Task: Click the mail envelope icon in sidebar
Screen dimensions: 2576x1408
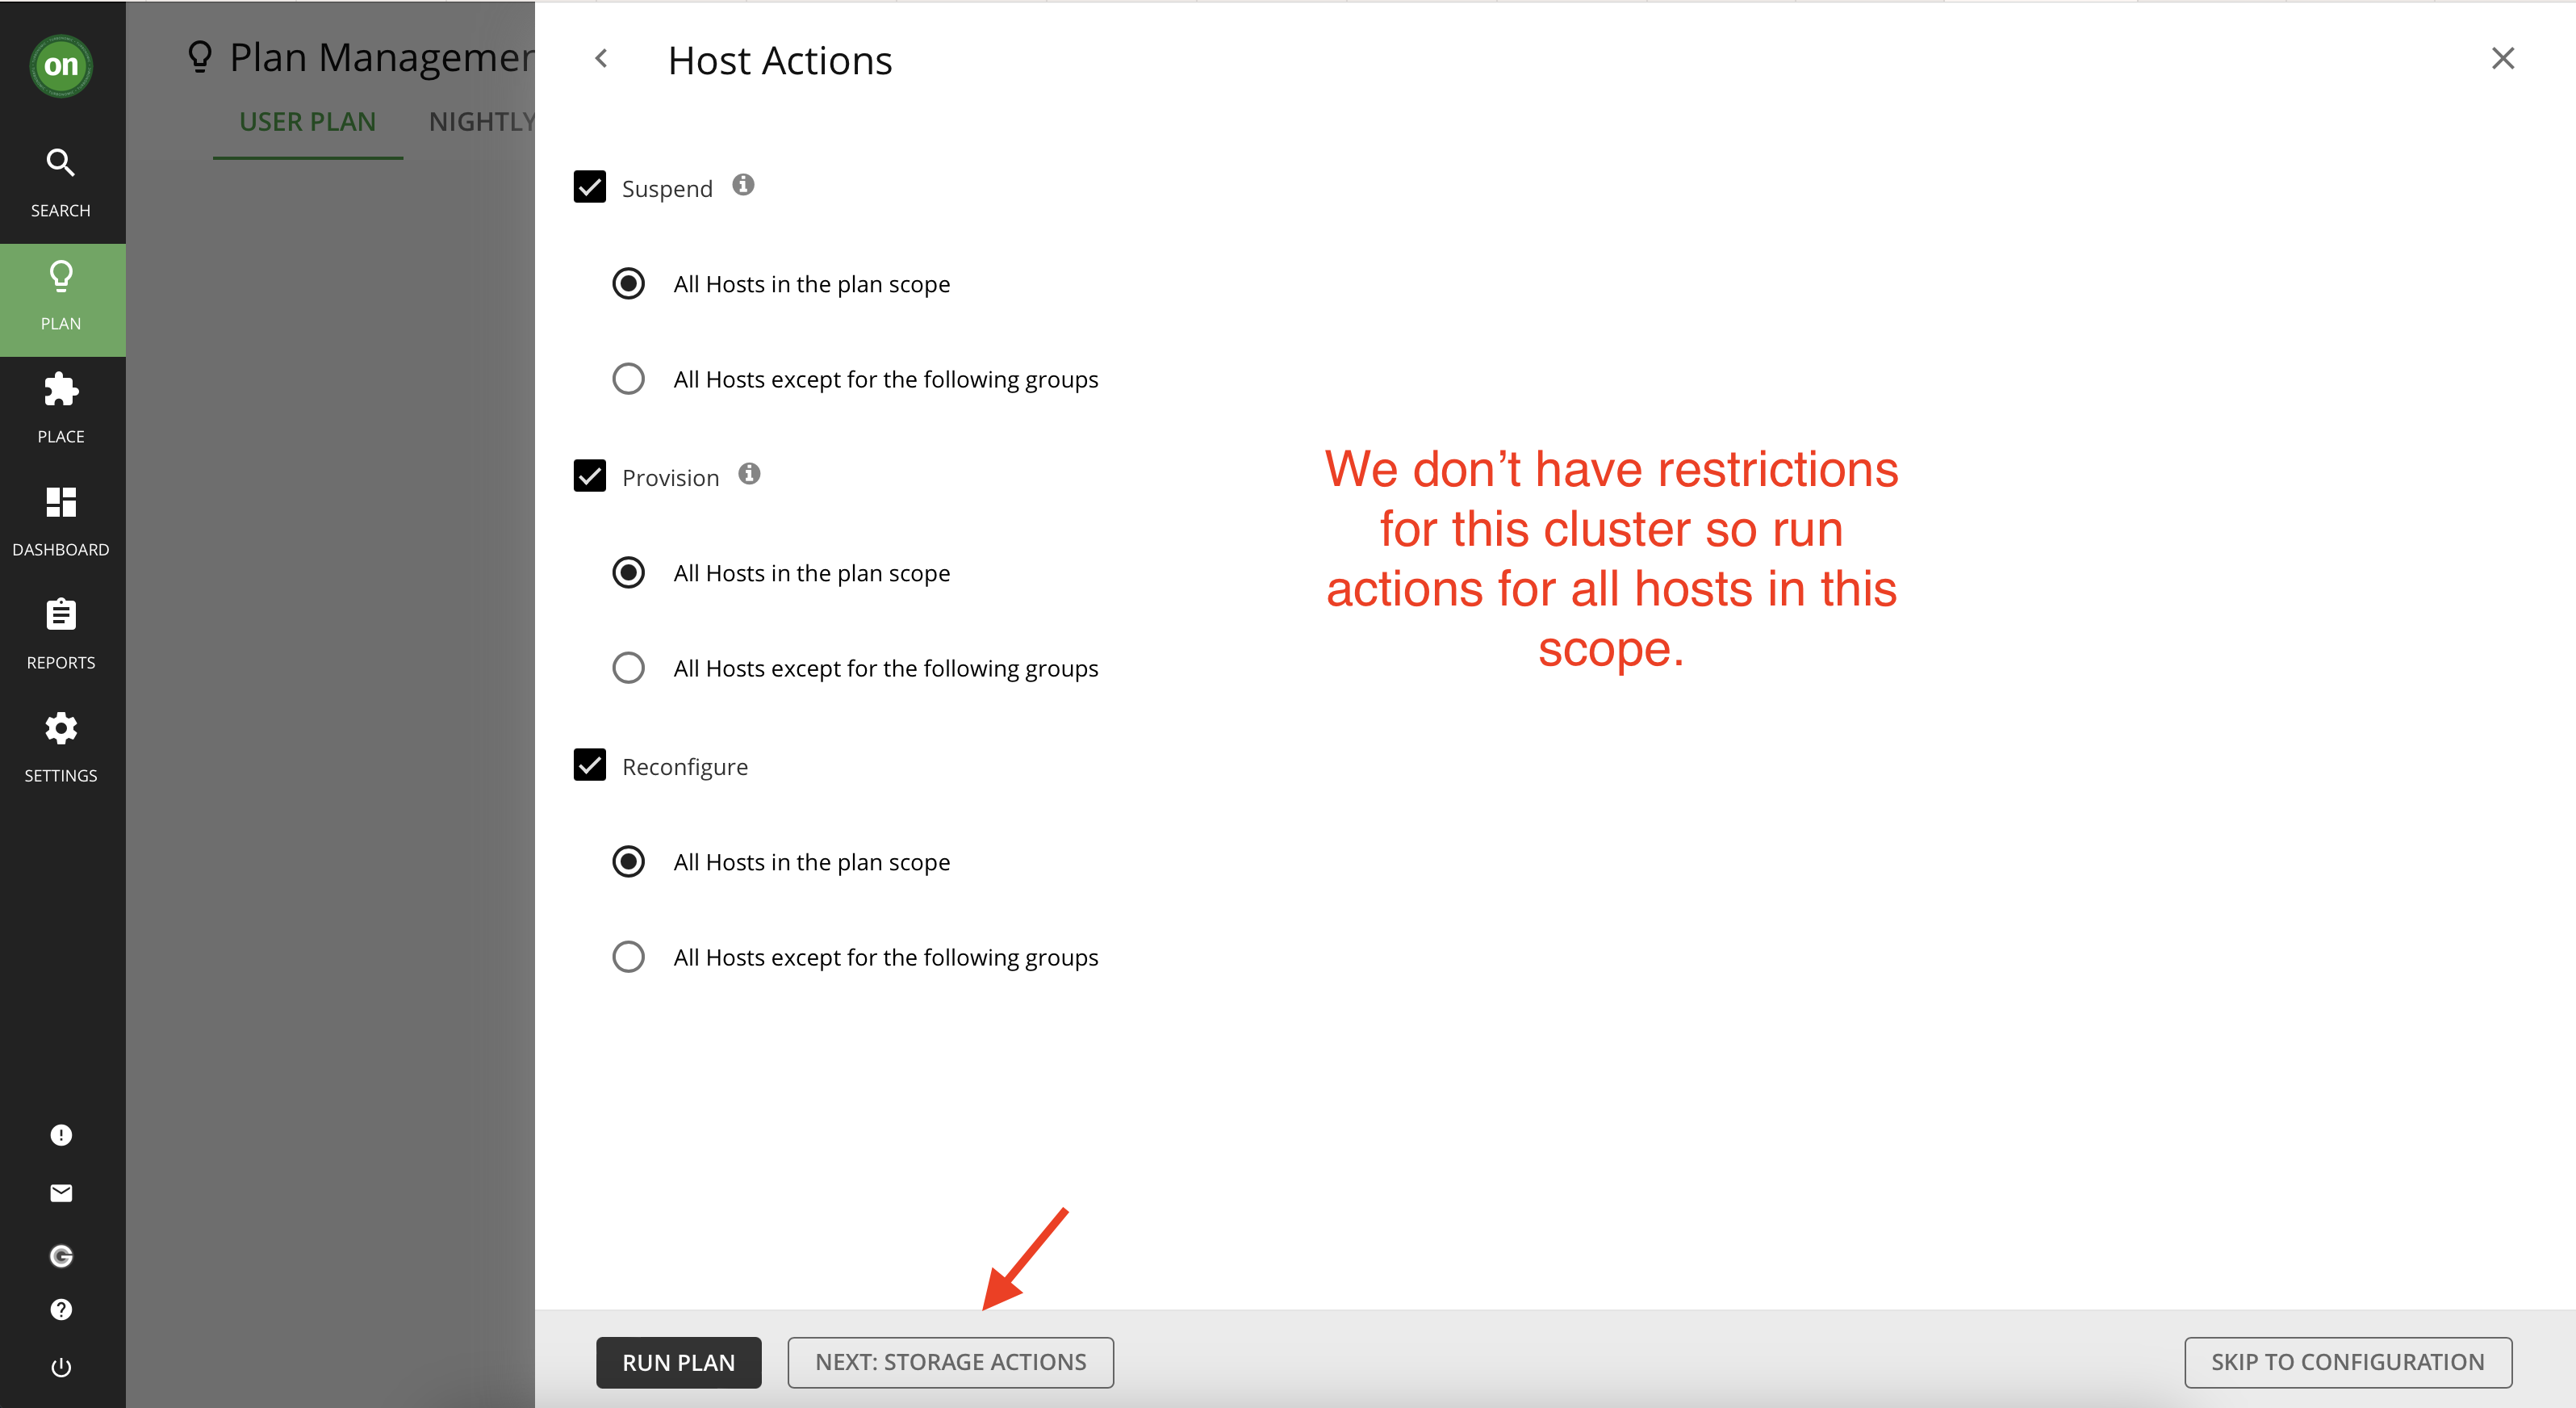Action: pyautogui.click(x=61, y=1193)
